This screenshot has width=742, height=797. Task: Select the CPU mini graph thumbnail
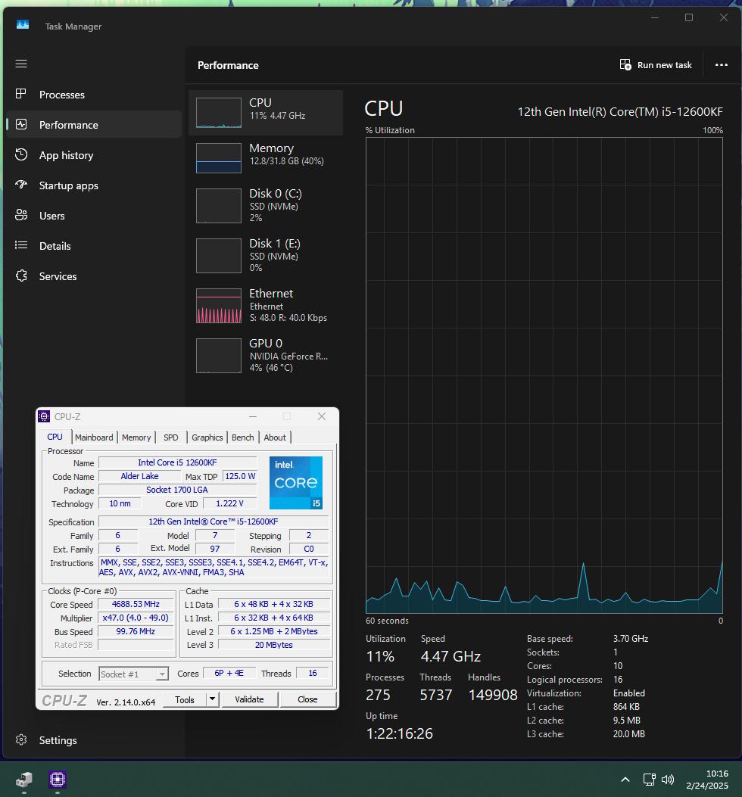point(219,112)
